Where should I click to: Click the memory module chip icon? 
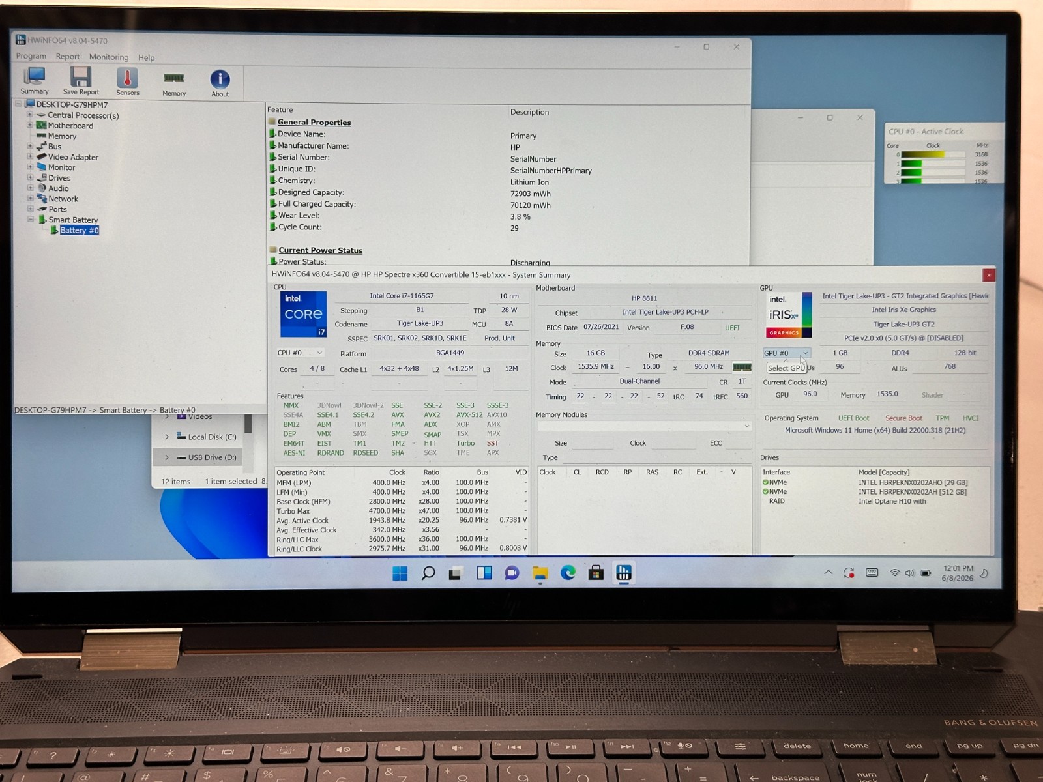[742, 367]
